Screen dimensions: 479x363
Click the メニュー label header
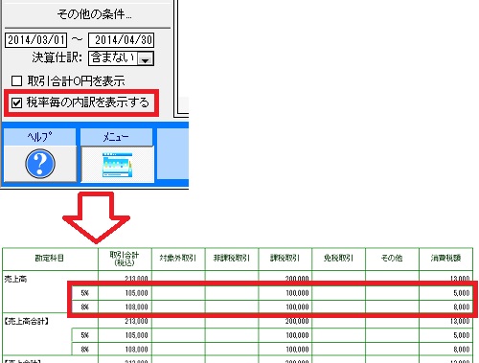[116, 137]
